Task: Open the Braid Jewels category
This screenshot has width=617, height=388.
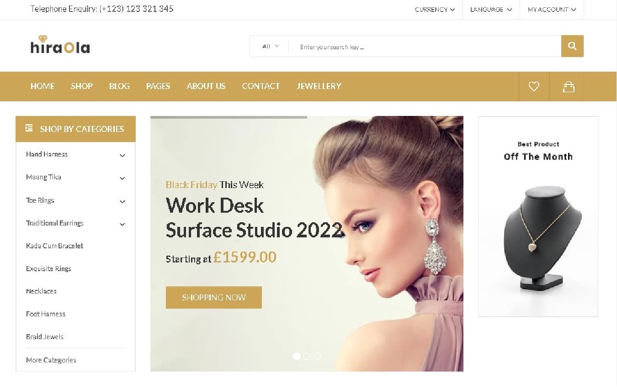Action: click(45, 337)
